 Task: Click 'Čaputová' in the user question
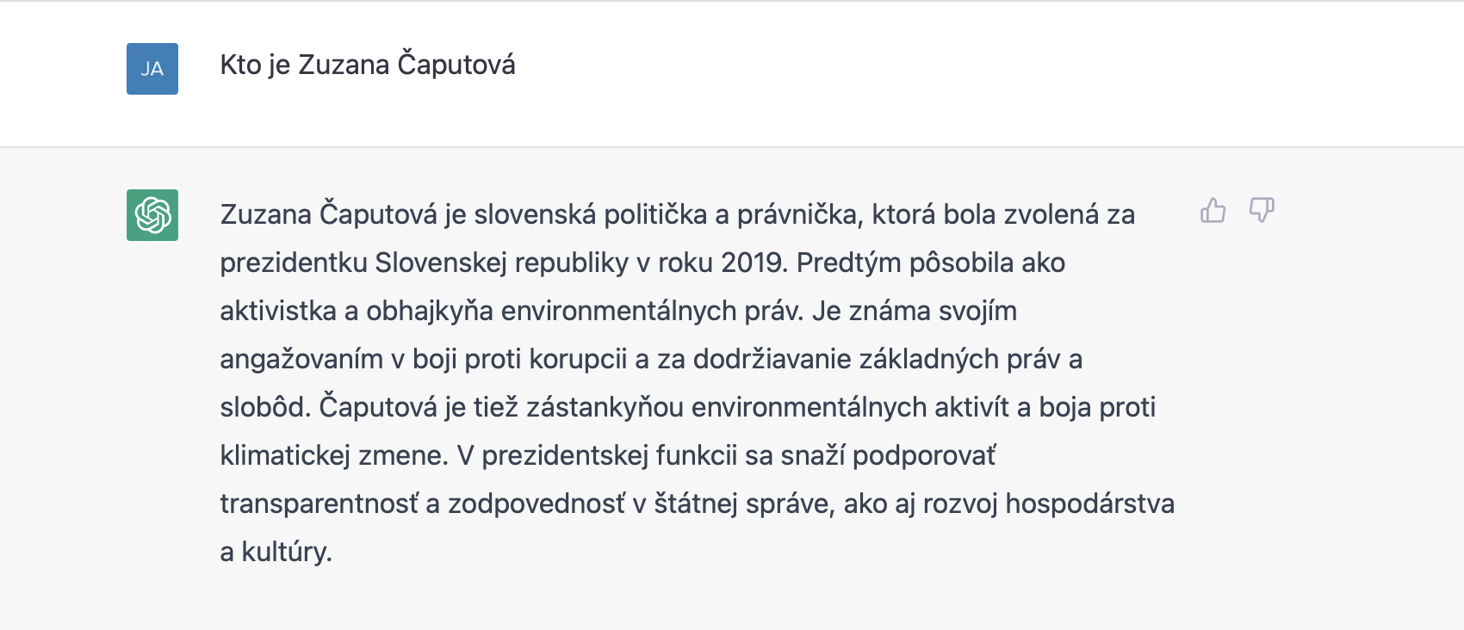pos(456,65)
